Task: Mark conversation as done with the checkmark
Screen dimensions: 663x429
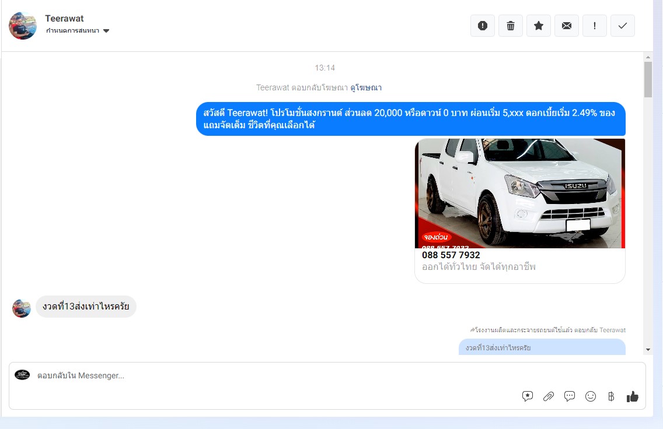Action: pos(623,26)
